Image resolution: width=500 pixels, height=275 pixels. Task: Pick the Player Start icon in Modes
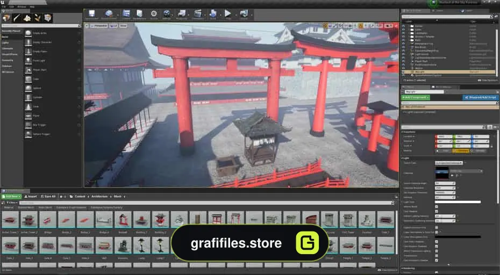point(28,70)
